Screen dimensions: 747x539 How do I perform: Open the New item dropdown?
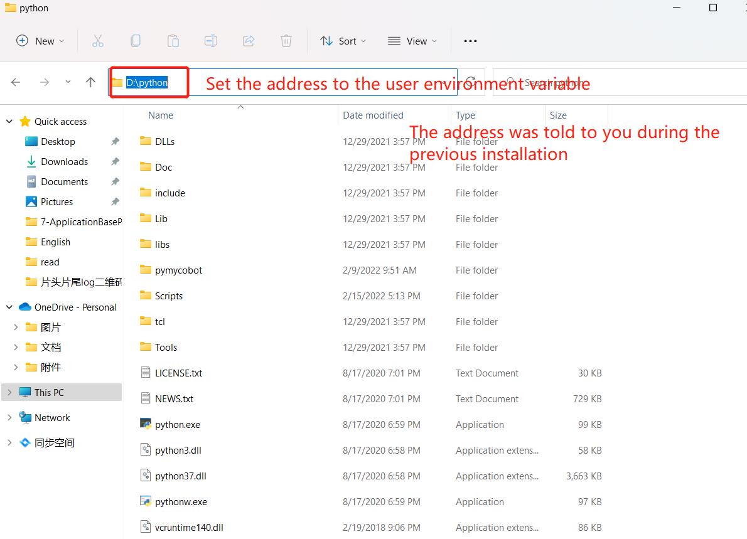click(x=40, y=41)
